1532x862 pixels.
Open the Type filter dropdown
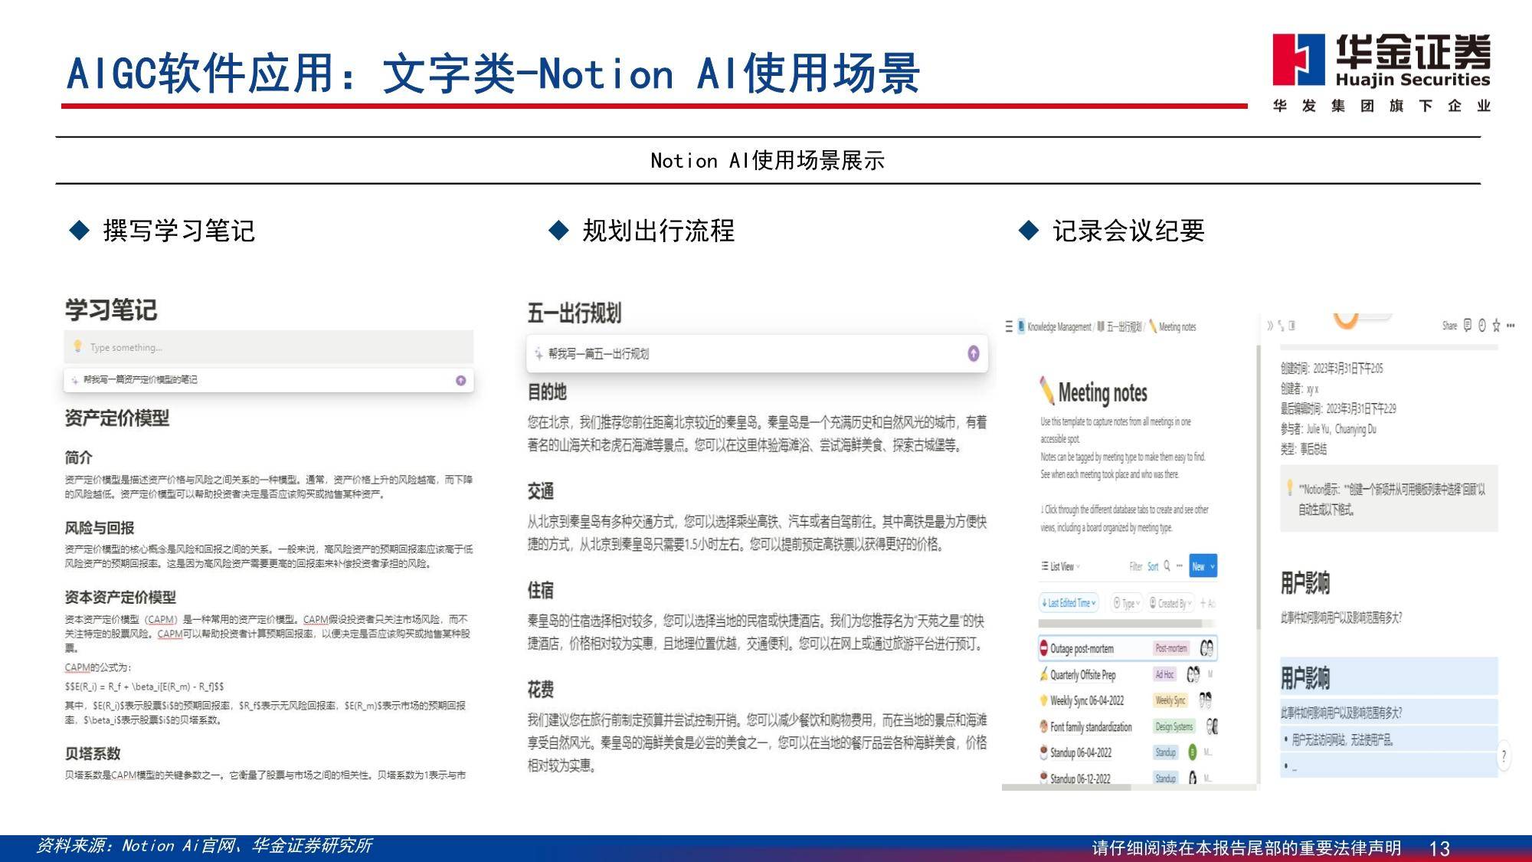1127,603
